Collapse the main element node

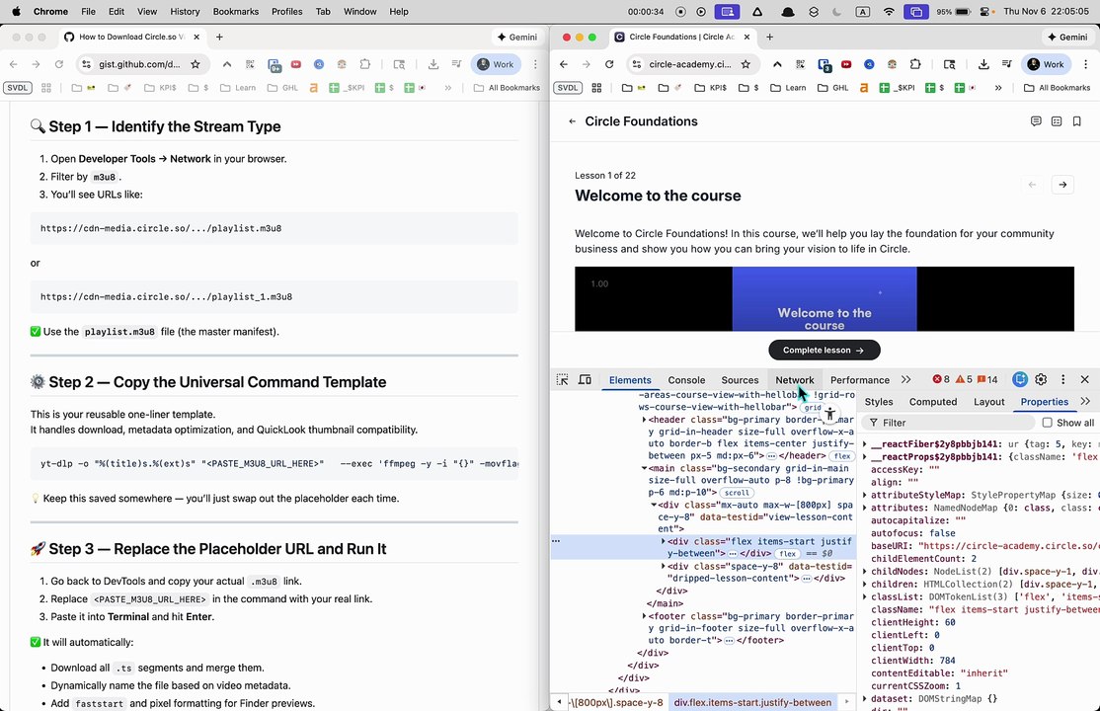pyautogui.click(x=644, y=468)
